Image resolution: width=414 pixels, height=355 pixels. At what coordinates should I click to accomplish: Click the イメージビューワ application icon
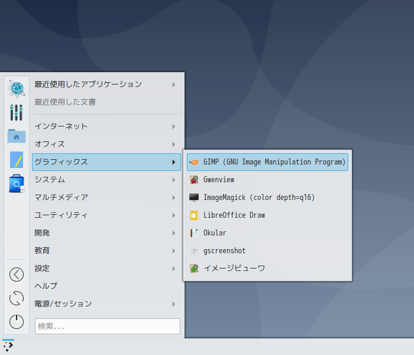[x=194, y=269]
